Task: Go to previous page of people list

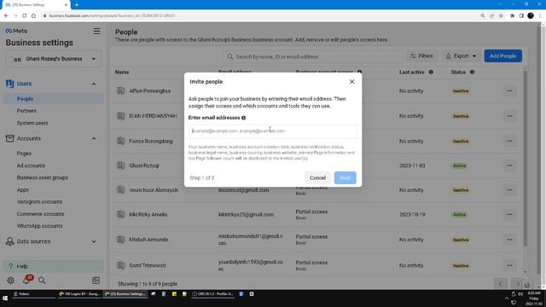Action: pos(501,284)
